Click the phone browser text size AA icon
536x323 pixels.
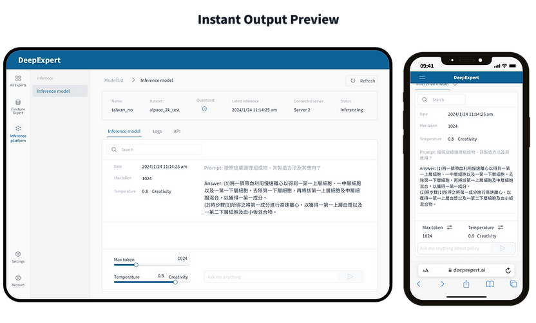click(426, 270)
